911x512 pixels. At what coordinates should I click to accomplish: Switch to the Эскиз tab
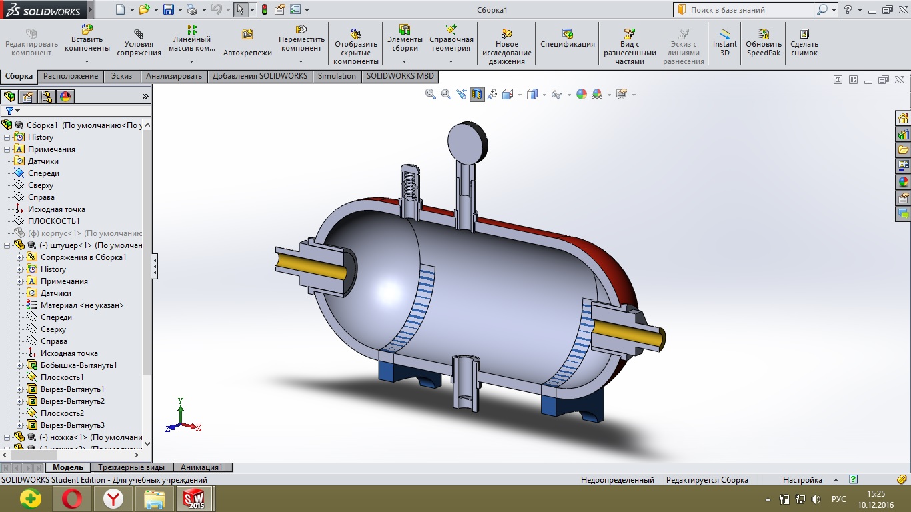(x=121, y=76)
